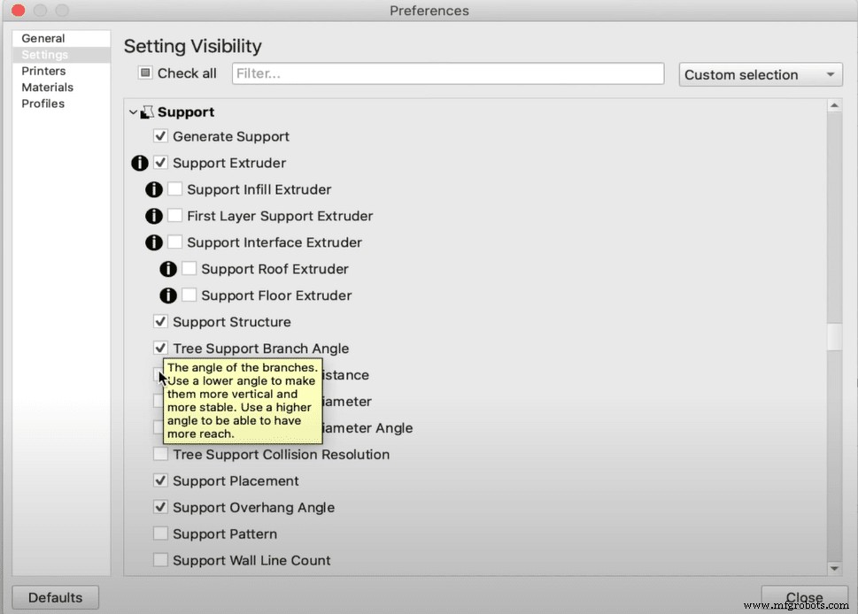Select Profiles in the sidebar
This screenshot has width=858, height=614.
43,104
